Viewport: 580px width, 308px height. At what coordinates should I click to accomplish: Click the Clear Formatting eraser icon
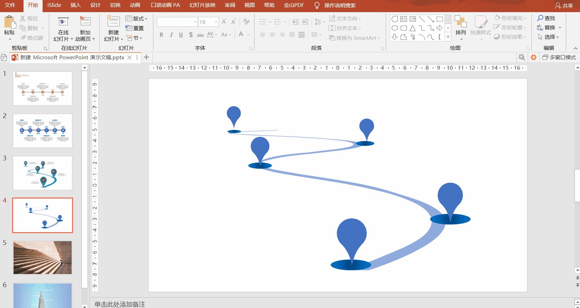[x=247, y=22]
